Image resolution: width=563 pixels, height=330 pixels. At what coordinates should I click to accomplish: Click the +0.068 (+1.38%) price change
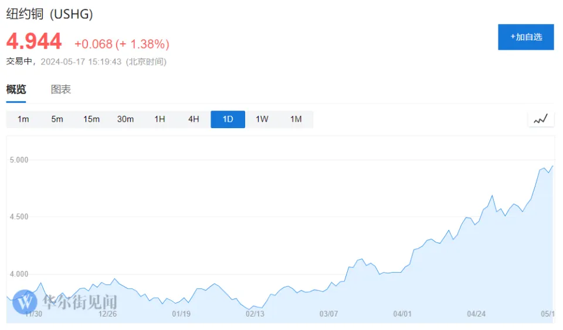[x=122, y=44]
